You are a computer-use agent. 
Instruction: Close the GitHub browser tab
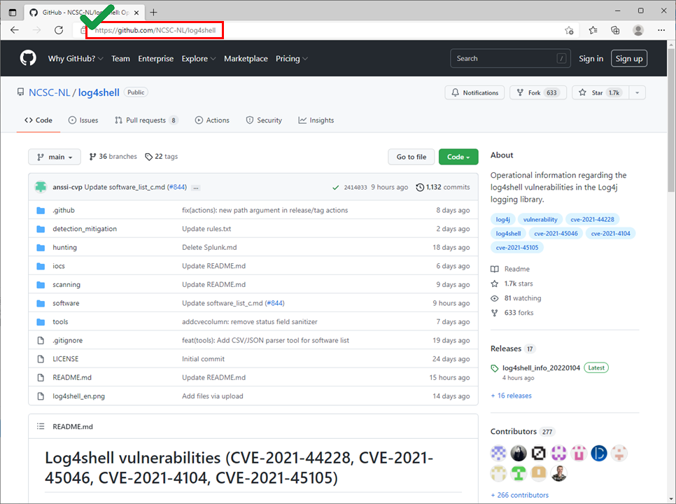click(136, 13)
